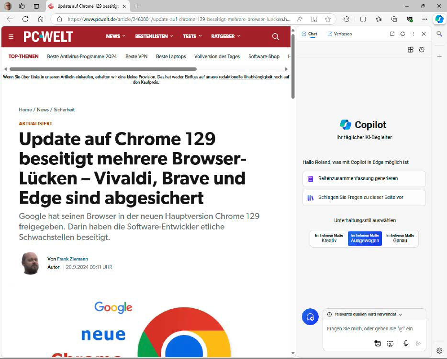Switch to the Copilot Chat tab
The height and width of the screenshot is (359, 447).
coord(309,33)
